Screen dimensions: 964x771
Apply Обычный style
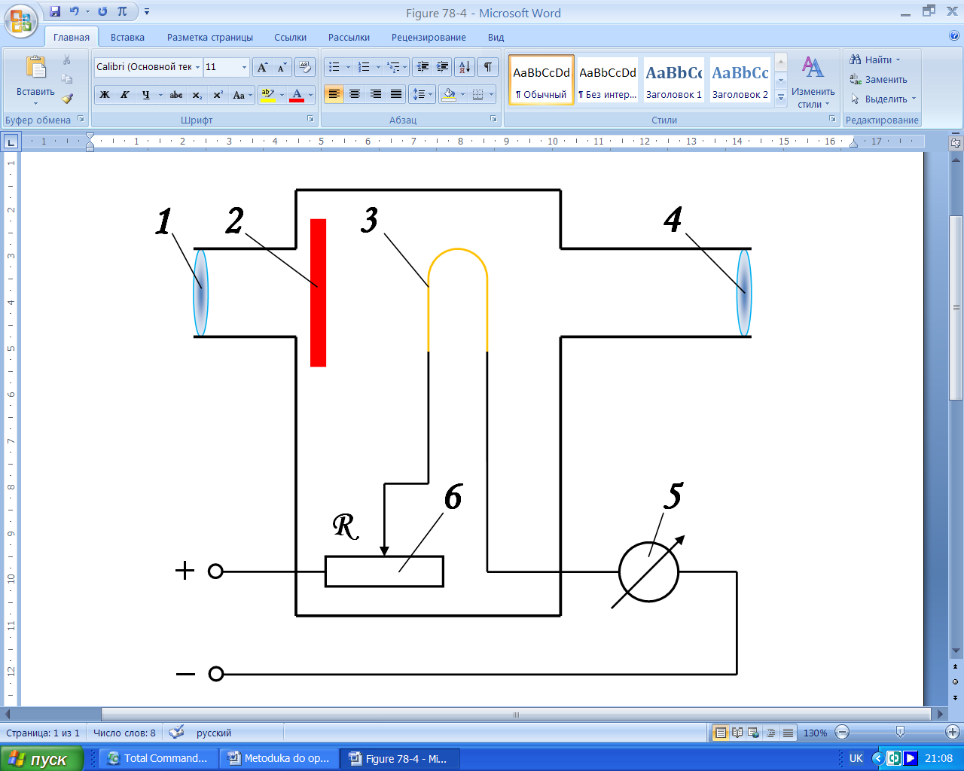[541, 79]
